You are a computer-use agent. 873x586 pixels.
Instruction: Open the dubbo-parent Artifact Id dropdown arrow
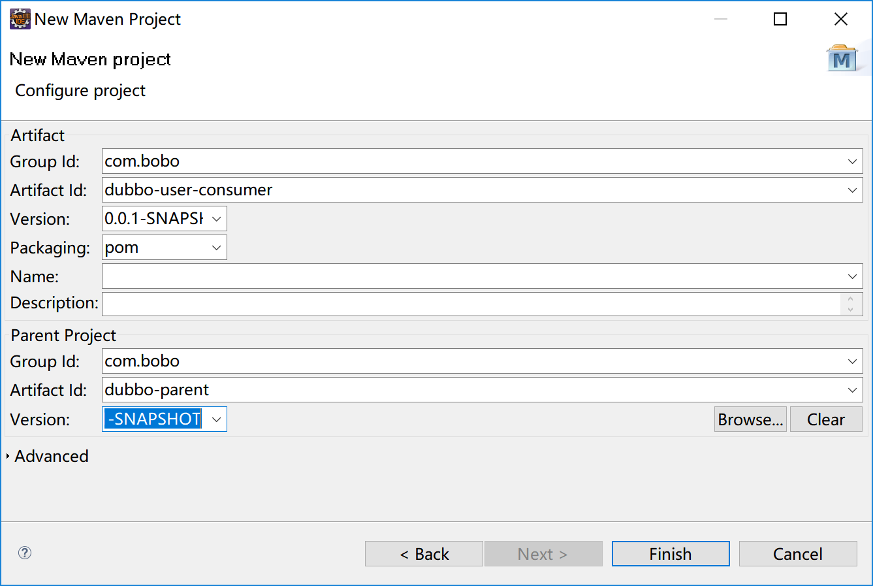(x=852, y=390)
